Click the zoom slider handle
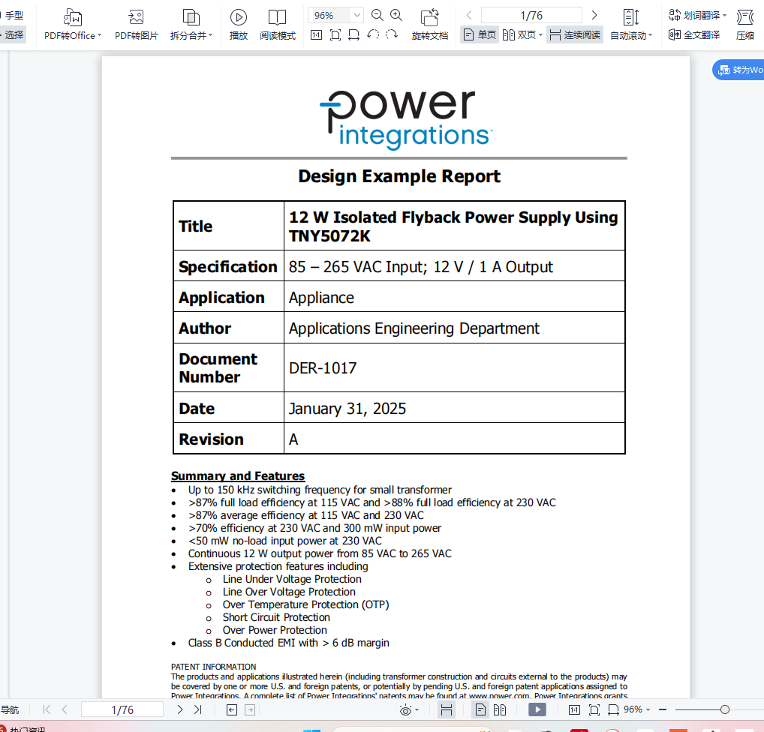 coord(724,709)
